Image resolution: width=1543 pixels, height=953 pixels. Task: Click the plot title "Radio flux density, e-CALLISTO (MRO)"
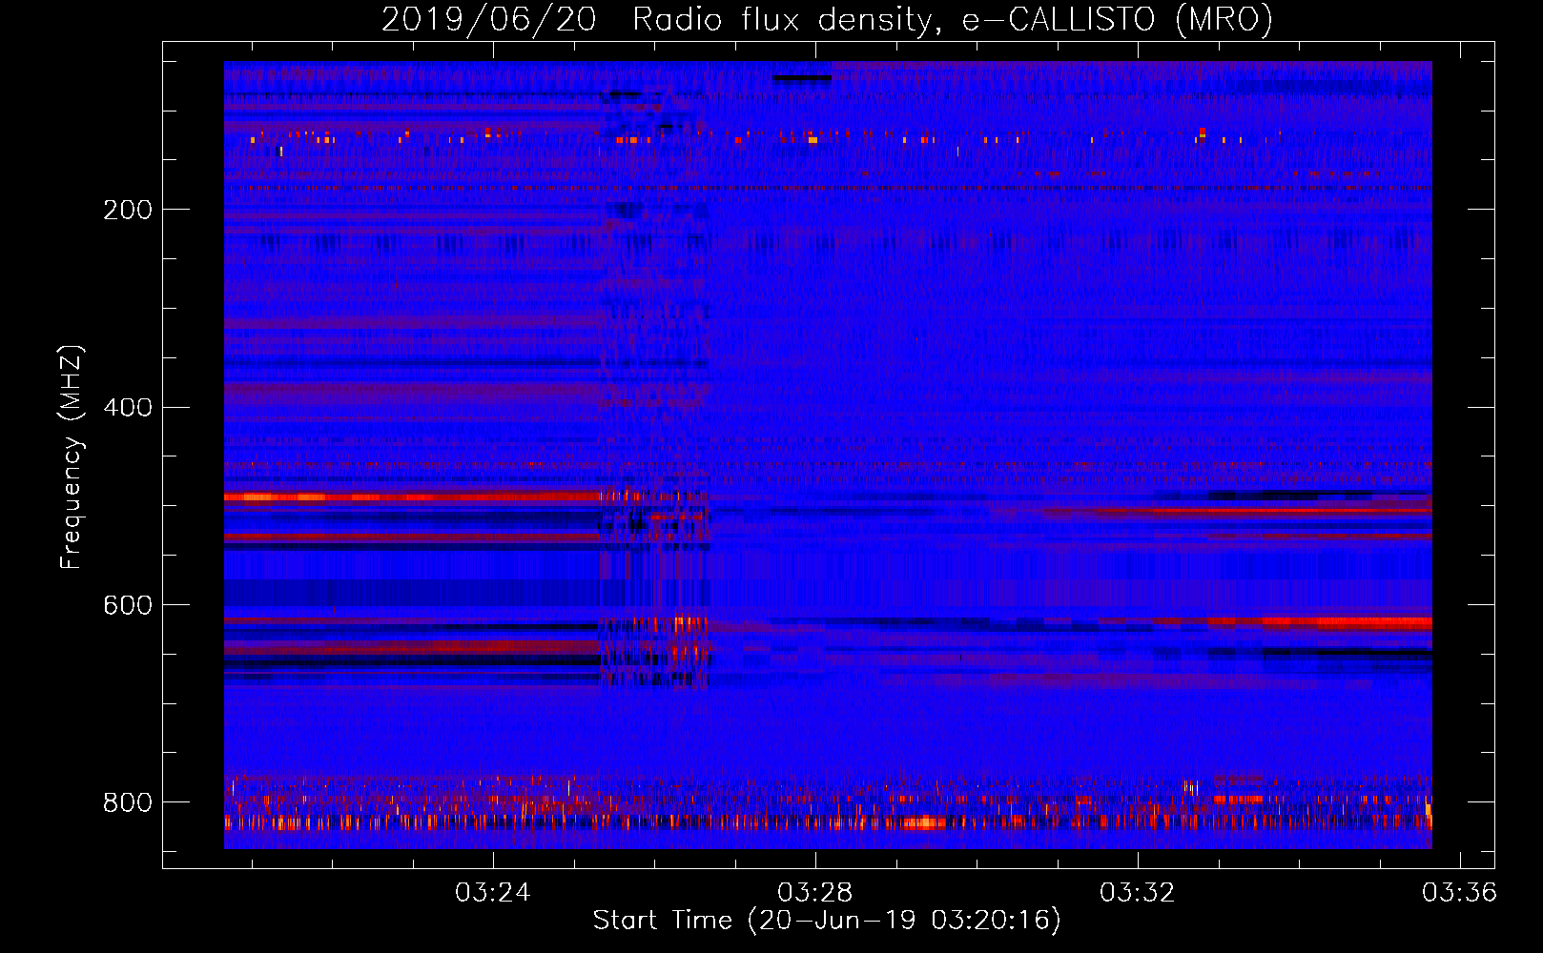tap(953, 19)
